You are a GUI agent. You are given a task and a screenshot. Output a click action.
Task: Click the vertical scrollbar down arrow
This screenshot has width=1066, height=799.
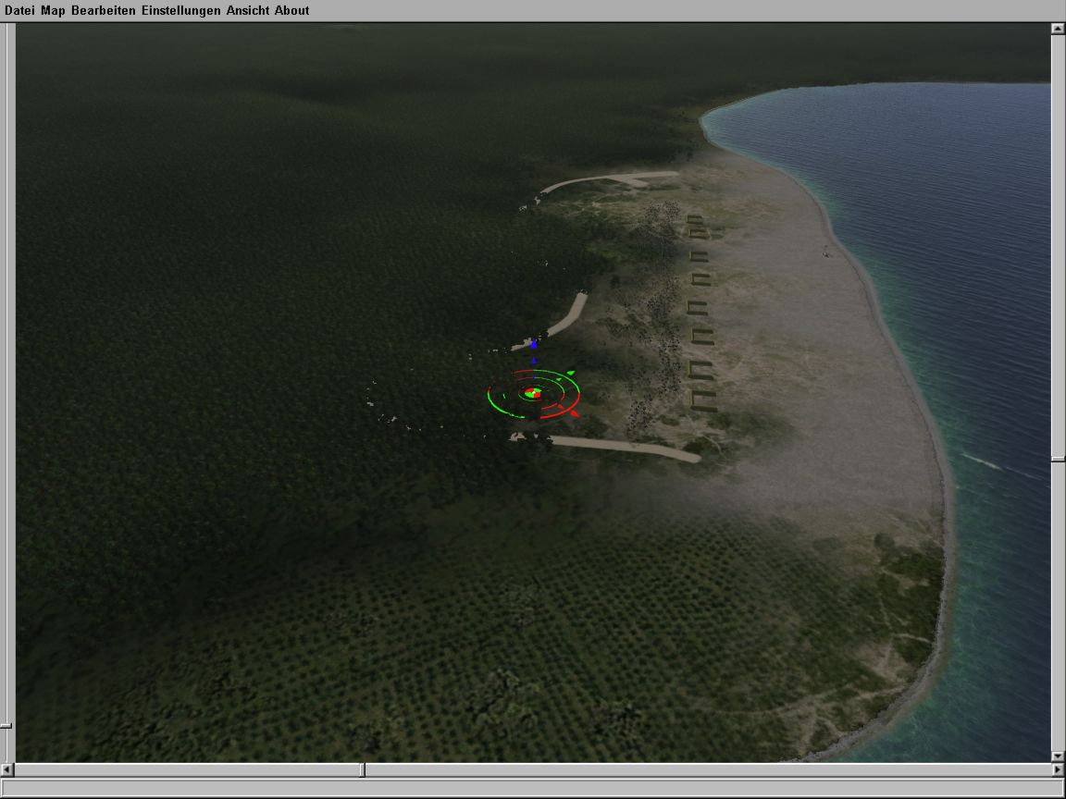click(1057, 756)
